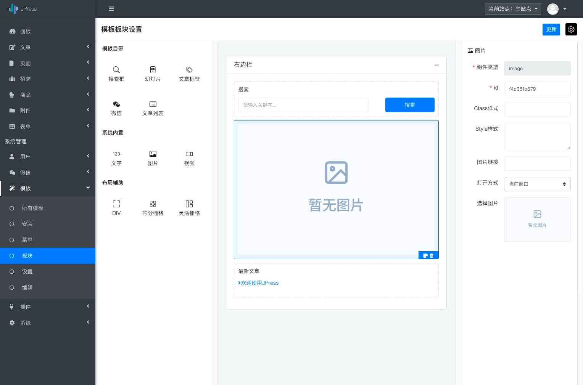Expand the 文章 sidebar menu
This screenshot has height=385, width=583.
coord(48,47)
